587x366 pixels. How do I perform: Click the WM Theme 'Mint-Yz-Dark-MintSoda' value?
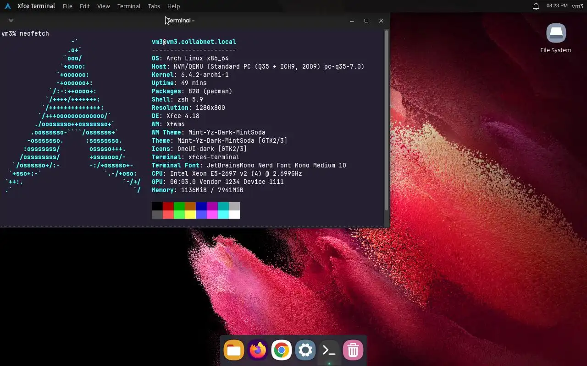(x=227, y=132)
